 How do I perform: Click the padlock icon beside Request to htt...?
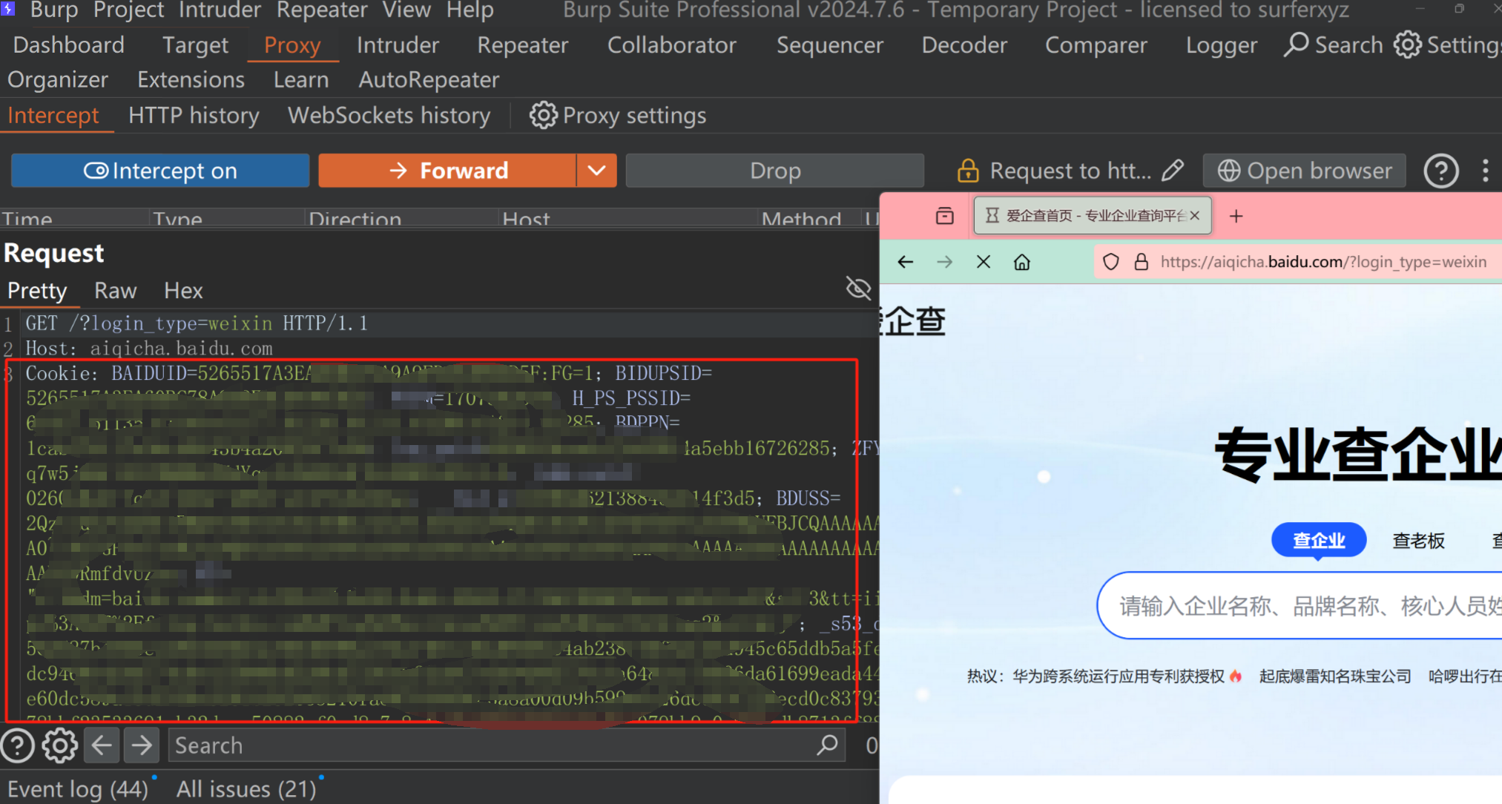point(968,171)
